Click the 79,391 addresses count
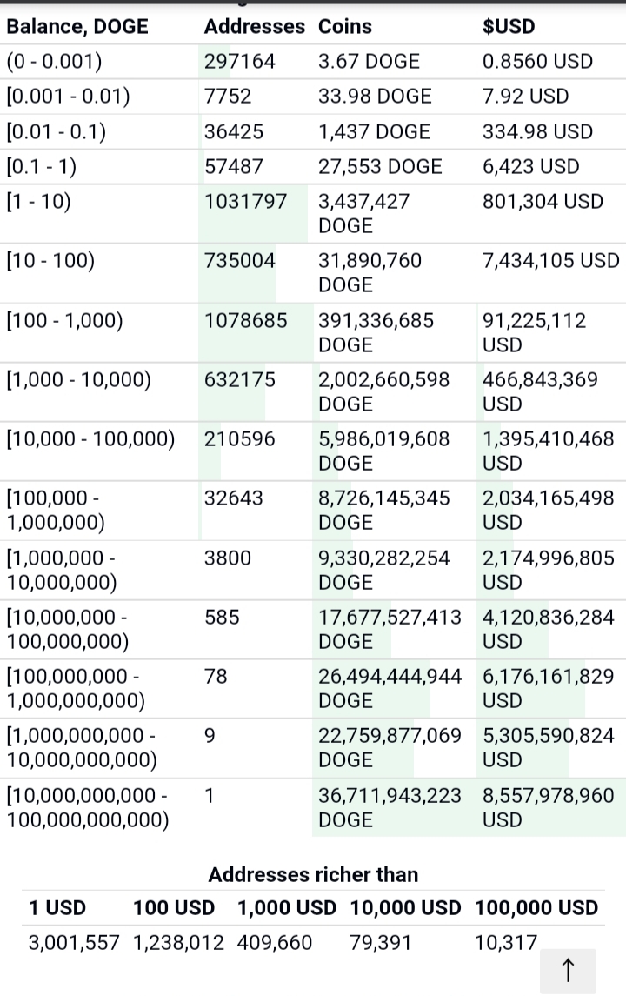 point(381,942)
